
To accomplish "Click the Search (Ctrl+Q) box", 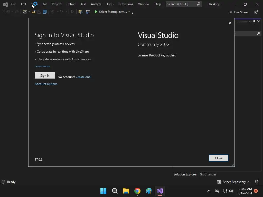I will pyautogui.click(x=184, y=4).
